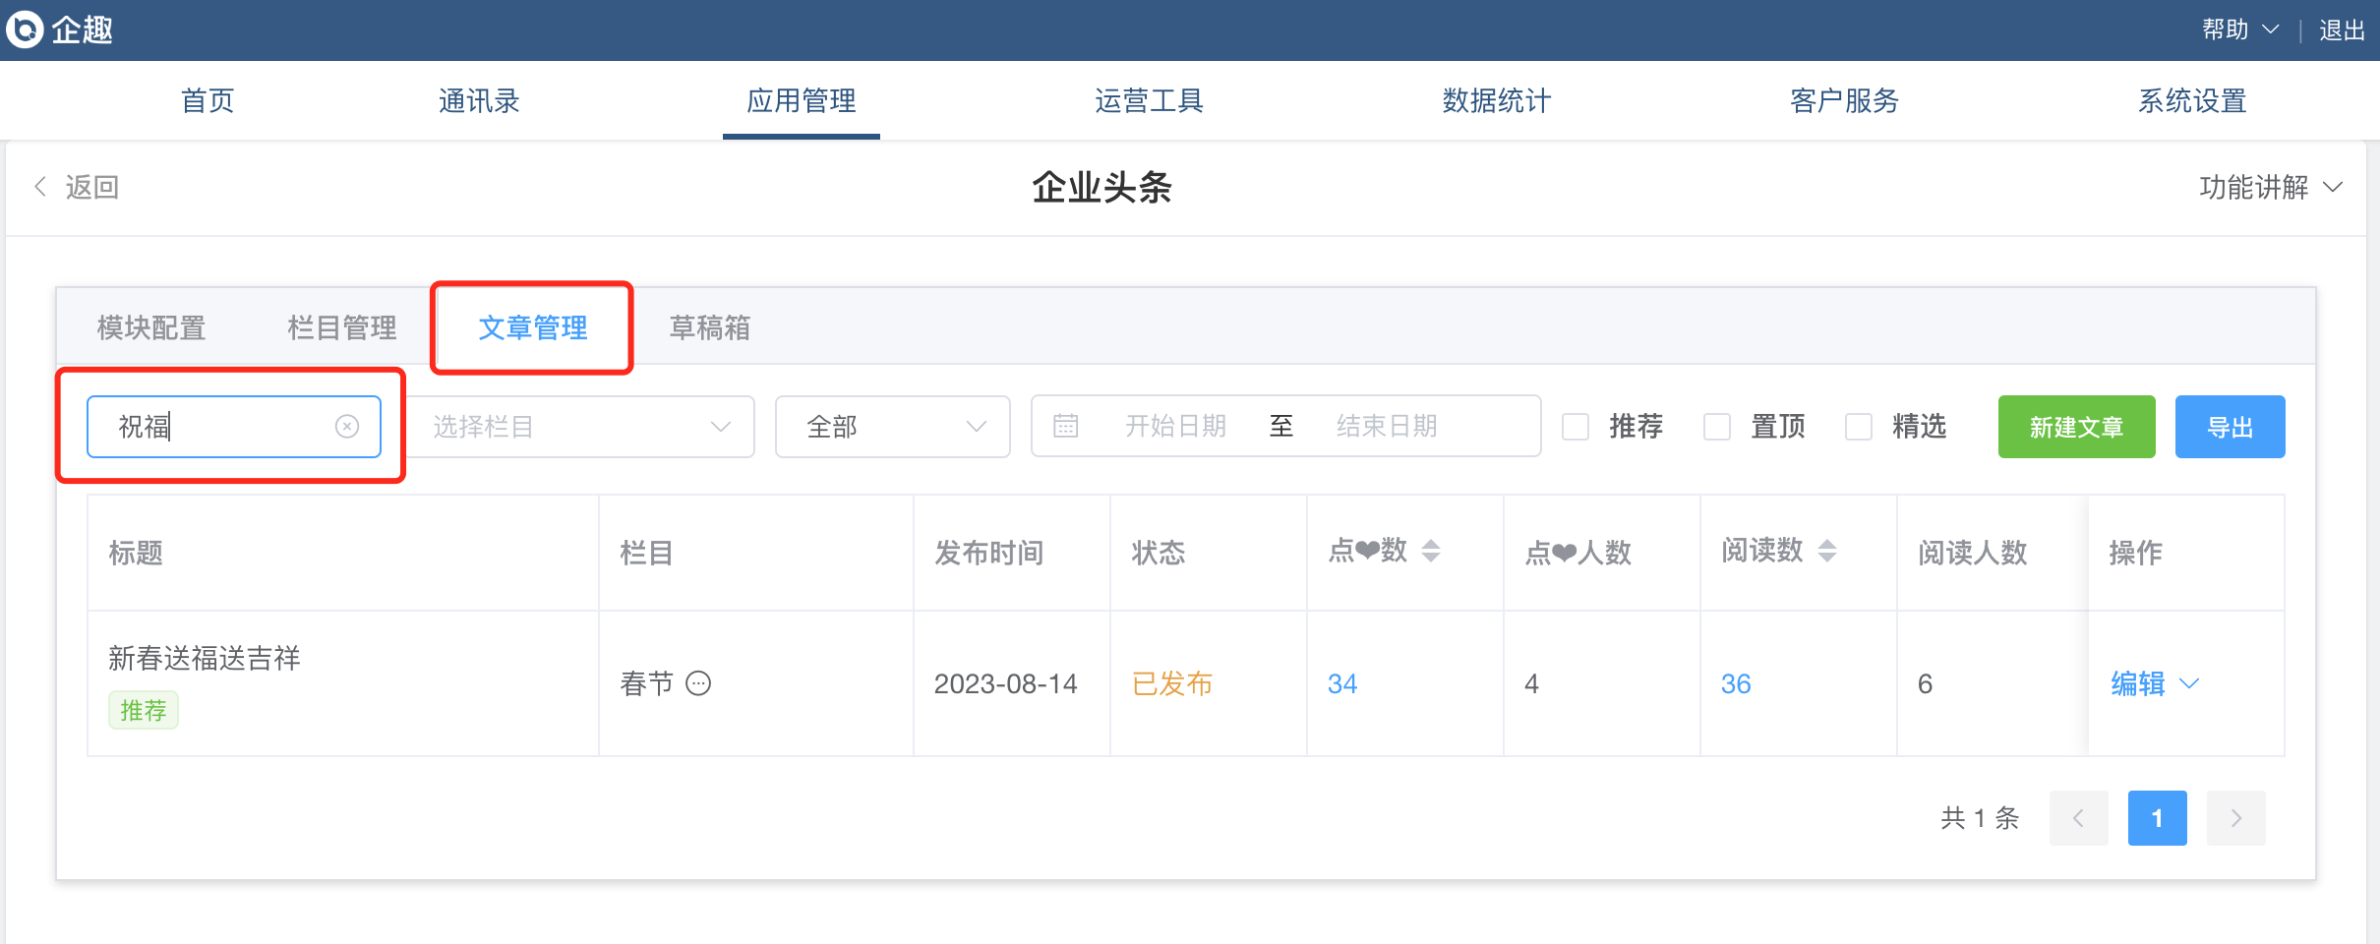Clear the search box with the X icon
The image size is (2380, 944).
click(x=347, y=426)
